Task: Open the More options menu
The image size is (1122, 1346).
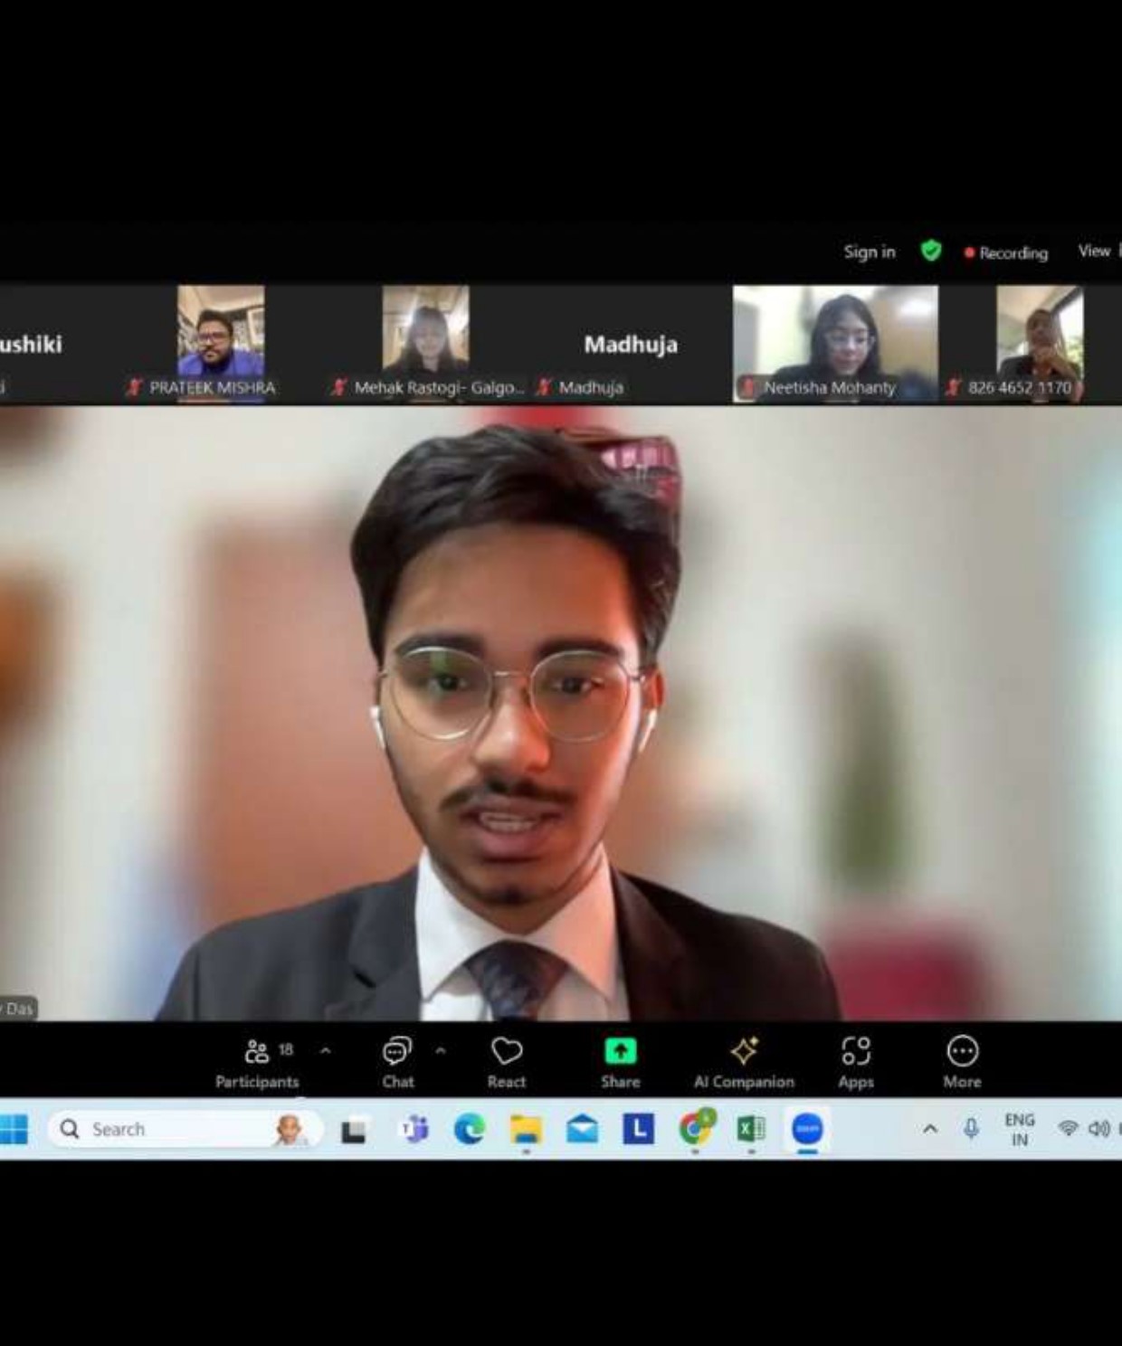Action: (x=962, y=1063)
